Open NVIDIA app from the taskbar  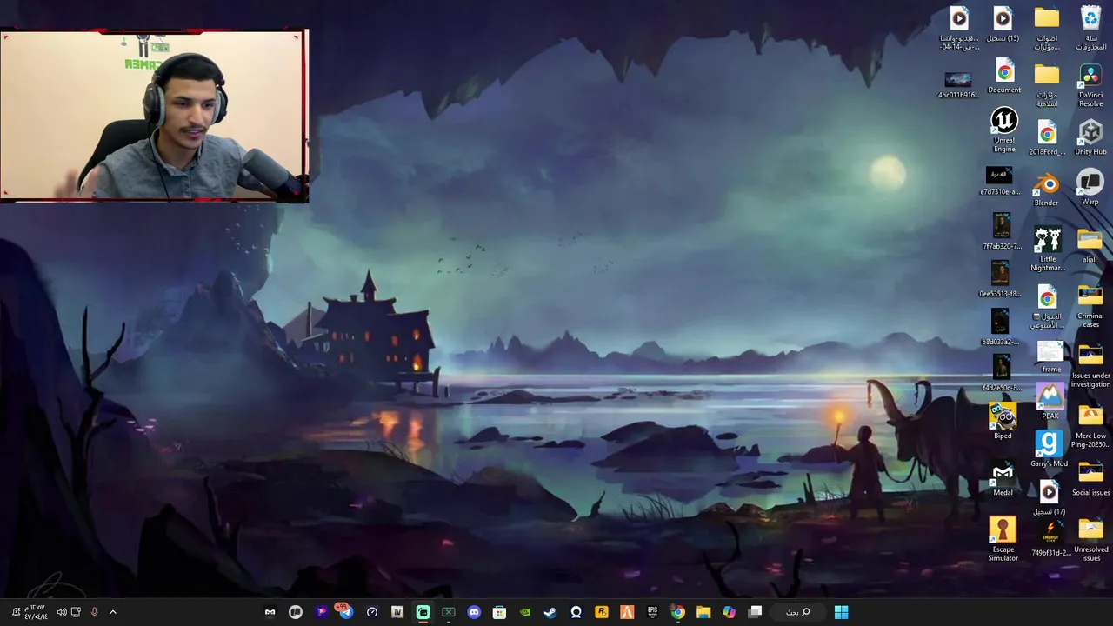pyautogui.click(x=524, y=612)
